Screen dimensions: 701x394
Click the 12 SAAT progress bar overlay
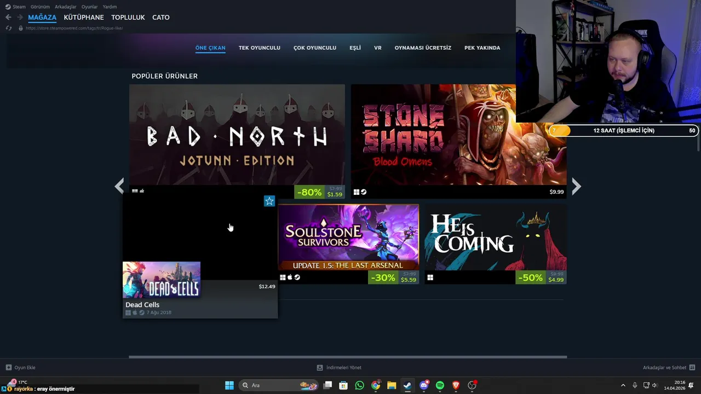pyautogui.click(x=624, y=130)
